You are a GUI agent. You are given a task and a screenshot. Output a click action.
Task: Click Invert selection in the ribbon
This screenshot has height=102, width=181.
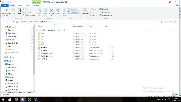(x=106, y=15)
